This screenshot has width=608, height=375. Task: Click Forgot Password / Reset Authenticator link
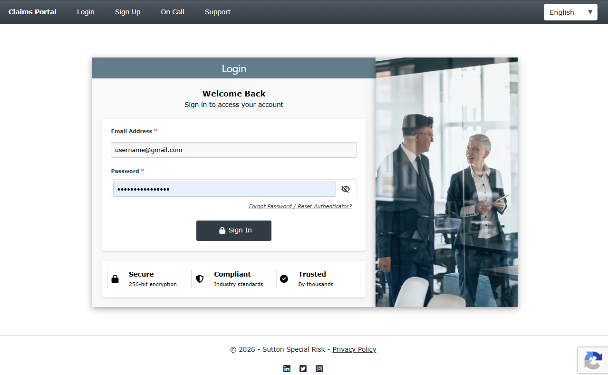(300, 206)
